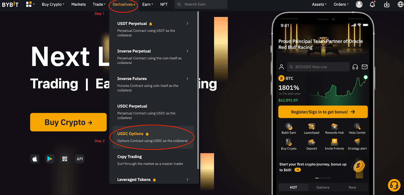Viewport: 404px width, 195px height.
Task: Click the Google Play store icon
Action: point(50,159)
